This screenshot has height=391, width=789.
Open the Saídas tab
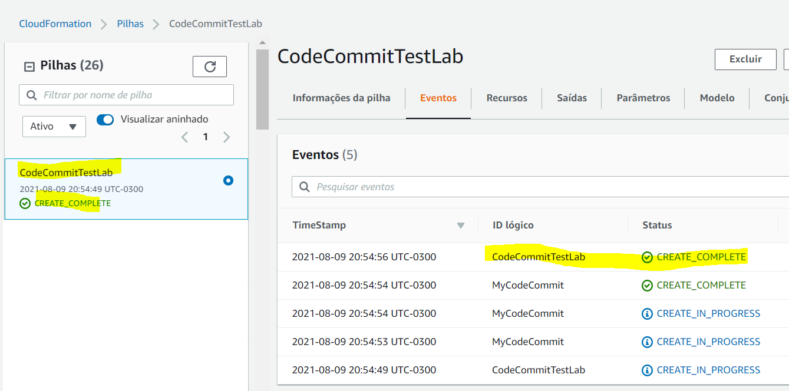572,98
